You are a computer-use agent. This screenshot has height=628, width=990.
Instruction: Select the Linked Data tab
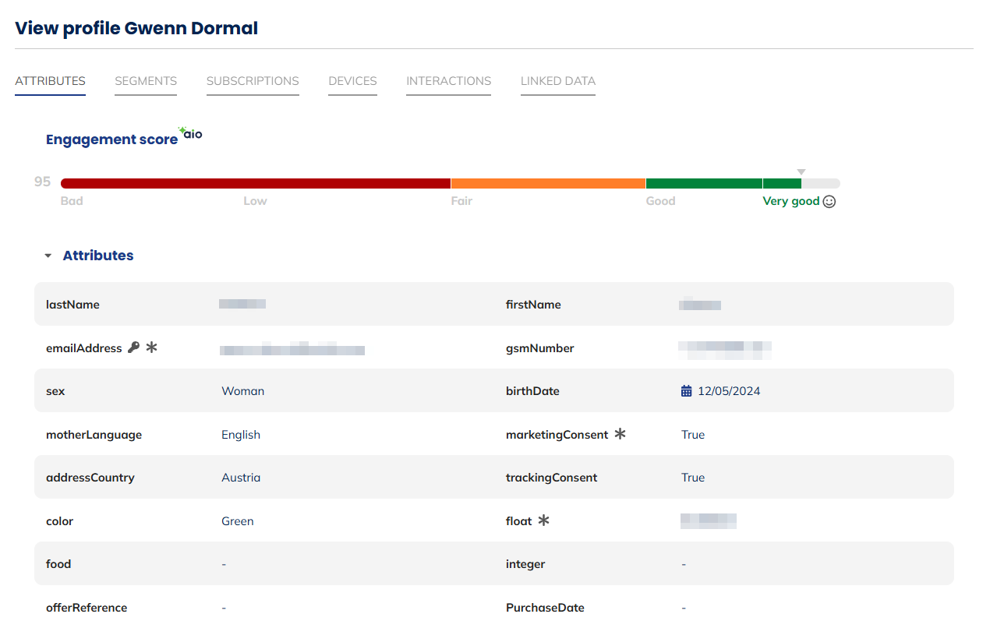click(x=558, y=81)
